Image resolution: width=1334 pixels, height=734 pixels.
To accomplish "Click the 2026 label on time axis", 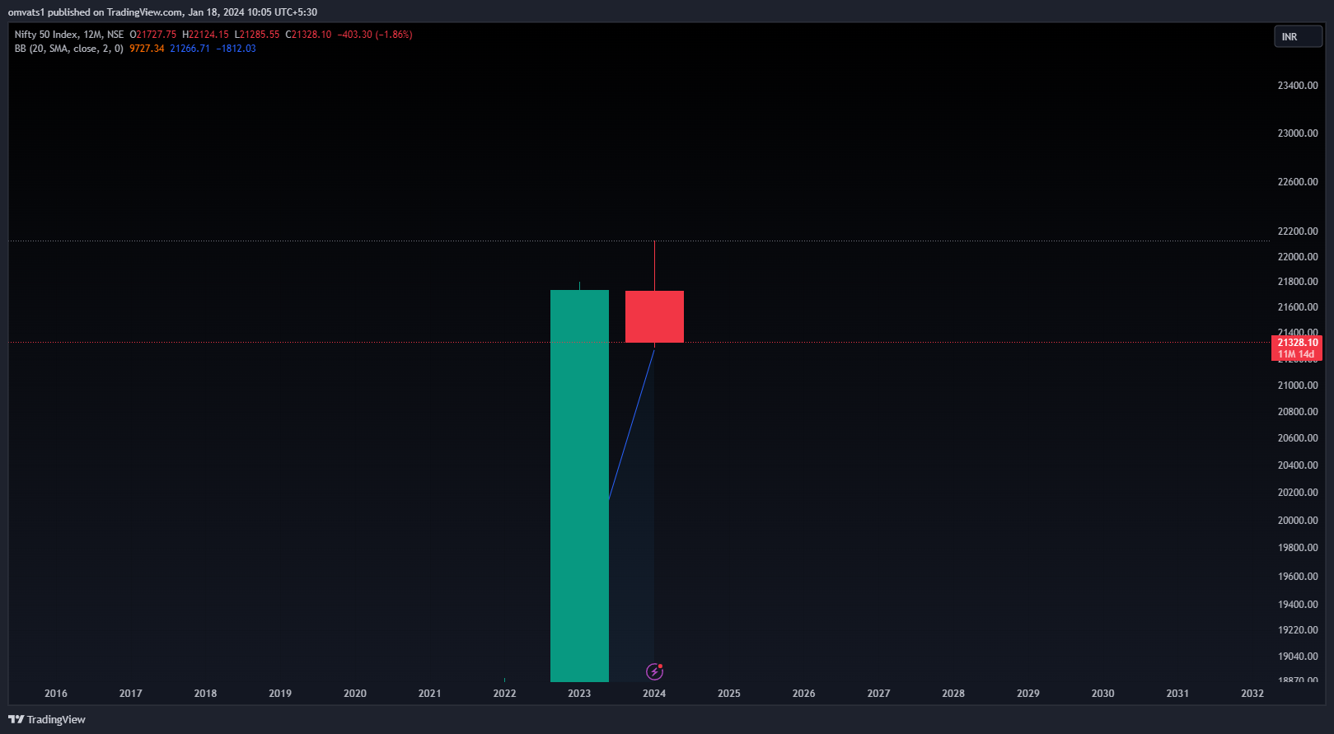I will [803, 694].
